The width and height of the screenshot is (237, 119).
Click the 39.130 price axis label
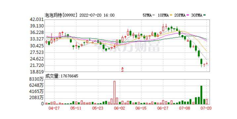[x=37, y=26]
